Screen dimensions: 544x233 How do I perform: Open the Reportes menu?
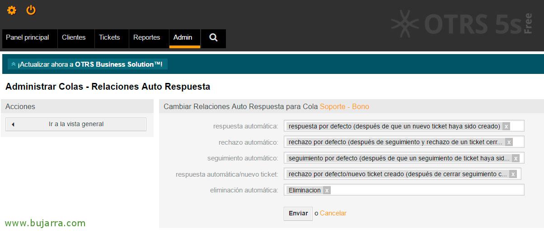[x=146, y=38]
